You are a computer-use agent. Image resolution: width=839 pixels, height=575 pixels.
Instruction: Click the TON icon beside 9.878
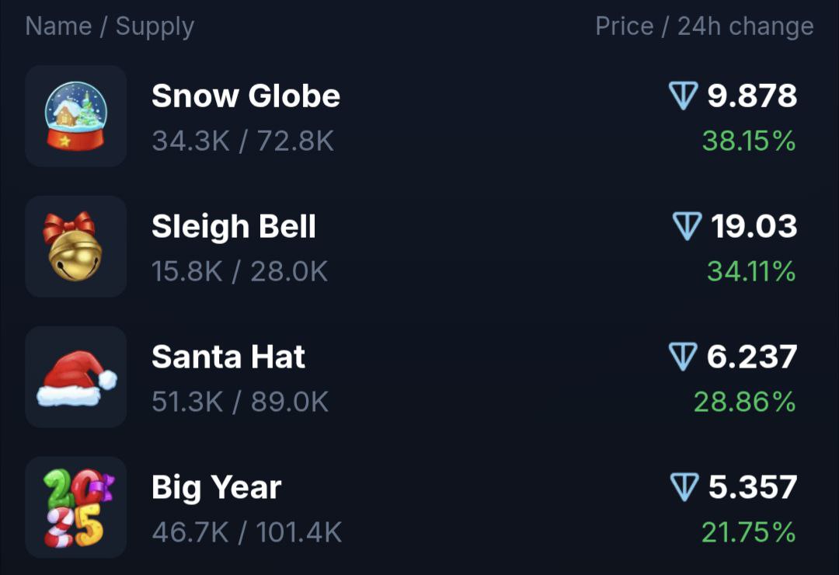click(684, 96)
